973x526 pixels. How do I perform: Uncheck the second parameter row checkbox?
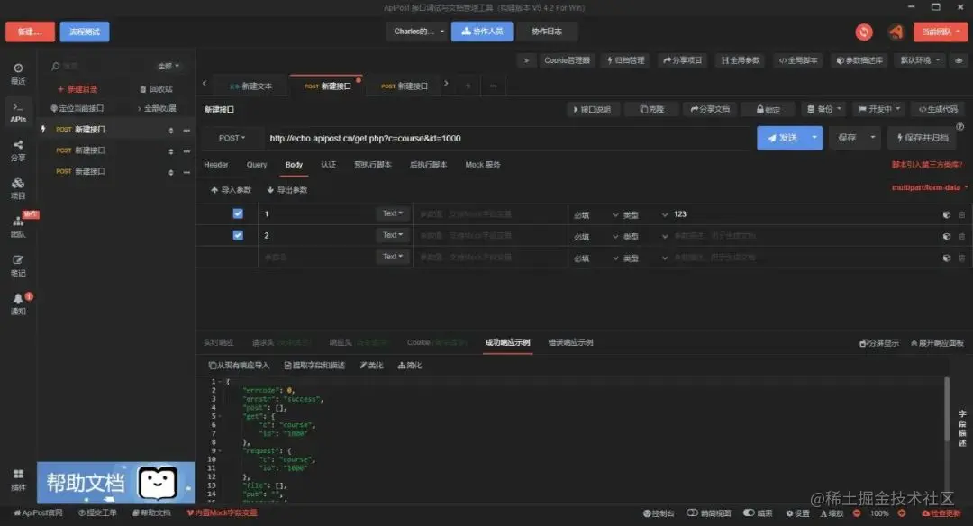(239, 235)
